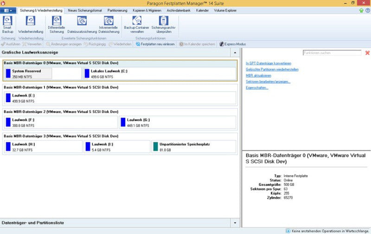Click Änderungen anzeigen in toolbar
Image resolution: width=371 pixels, height=234 pixels.
pos(64,44)
